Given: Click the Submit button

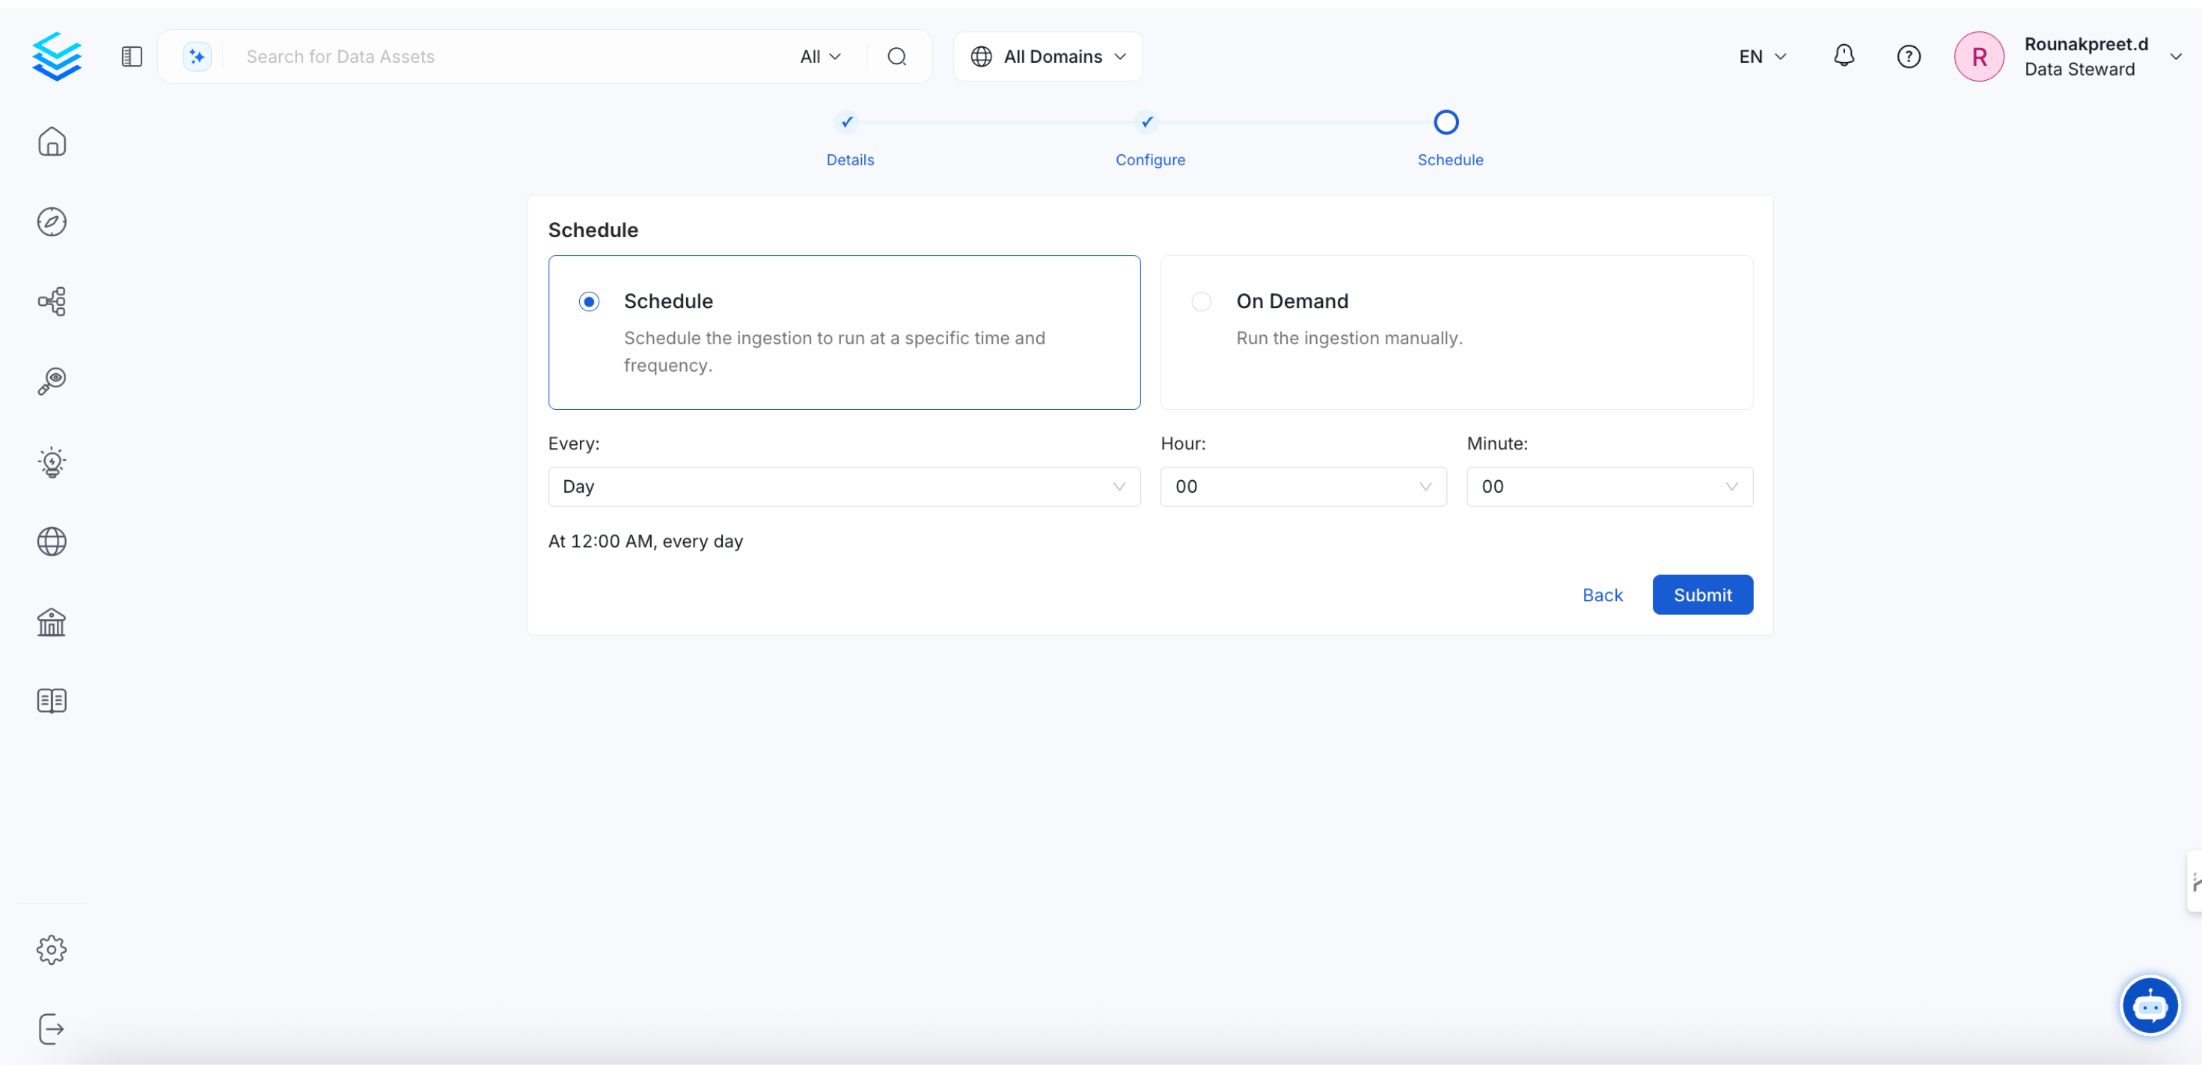Looking at the screenshot, I should (x=1702, y=595).
